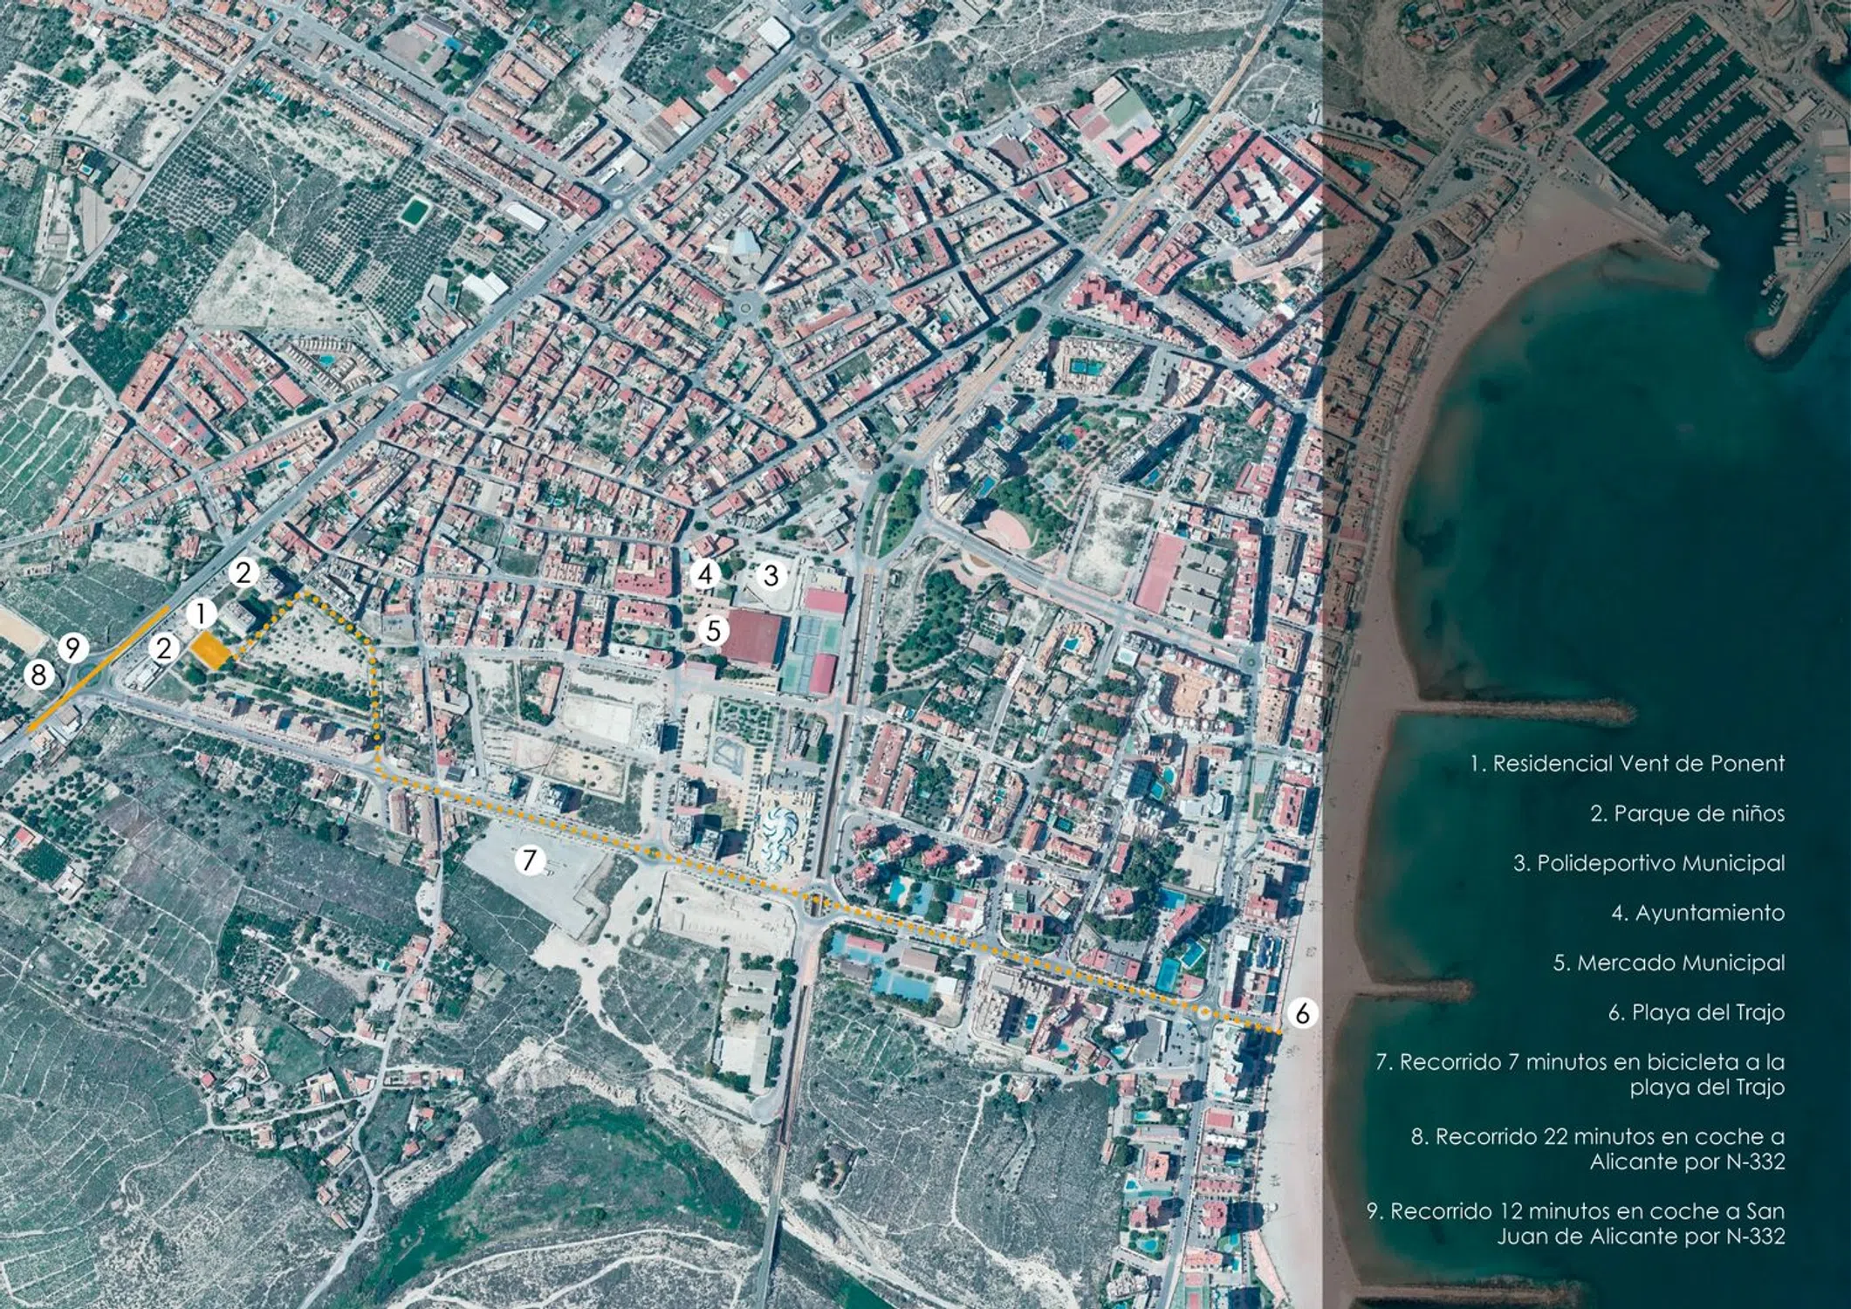Click legend entry Ayuntamiento

coord(1697,913)
